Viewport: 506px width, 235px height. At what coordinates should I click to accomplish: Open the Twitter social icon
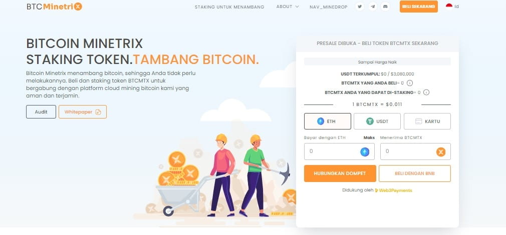(x=360, y=6)
